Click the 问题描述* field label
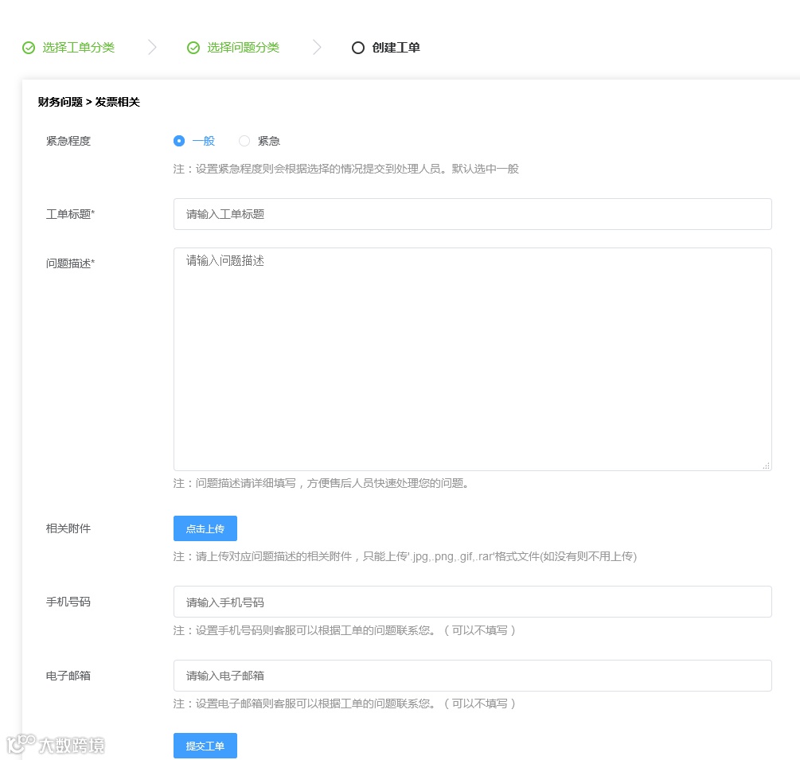Screen dimensions: 800x760 tap(70, 263)
